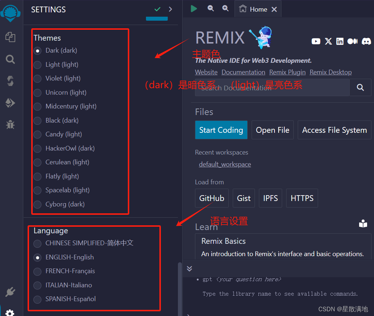Image resolution: width=374 pixels, height=316 pixels.
Task: Click the Remix logo icon in the sidebar
Action: point(10,13)
